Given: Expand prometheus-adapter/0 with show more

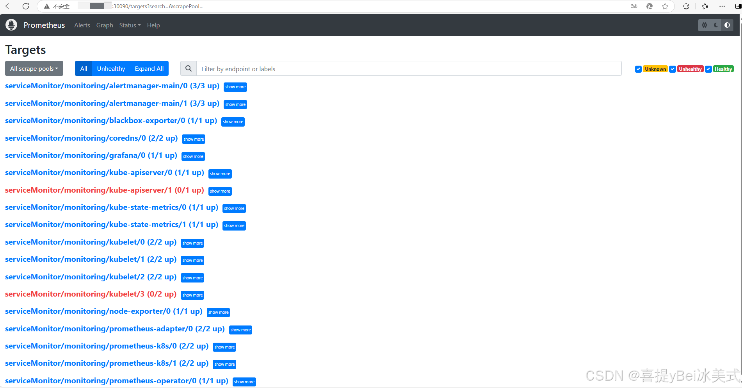Looking at the screenshot, I should 240,330.
